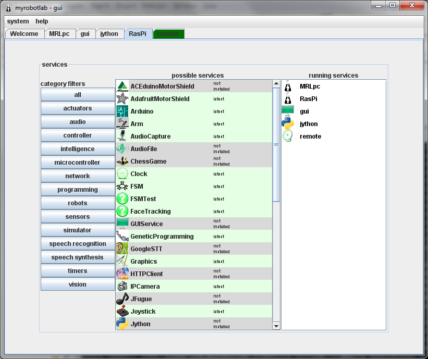Screen dimensions: 428x359
Task: Filter services by simulator
Action: click(78, 230)
